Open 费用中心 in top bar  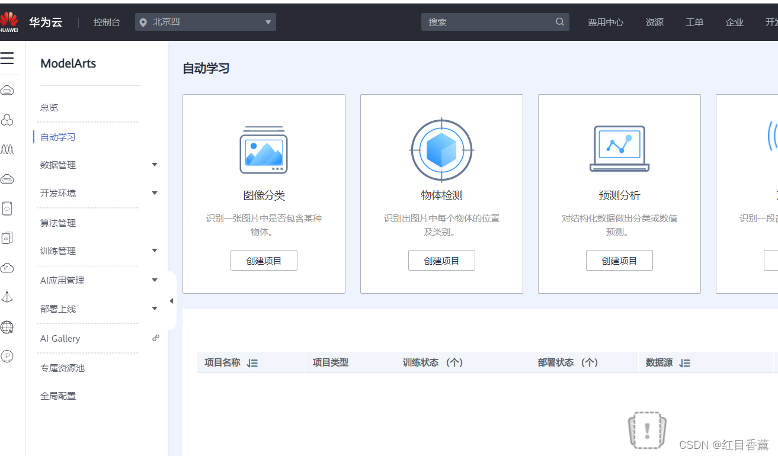coord(606,23)
